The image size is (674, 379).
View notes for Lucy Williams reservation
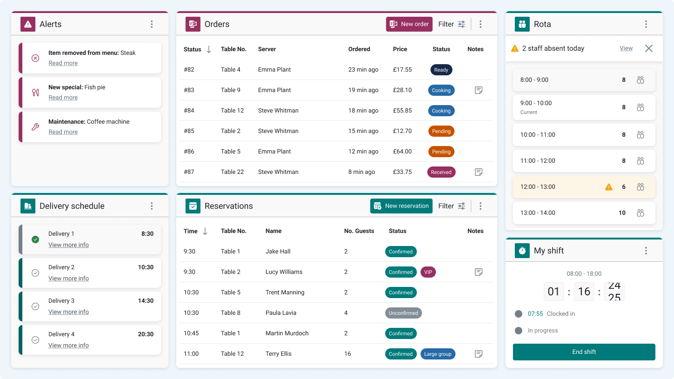(x=478, y=272)
